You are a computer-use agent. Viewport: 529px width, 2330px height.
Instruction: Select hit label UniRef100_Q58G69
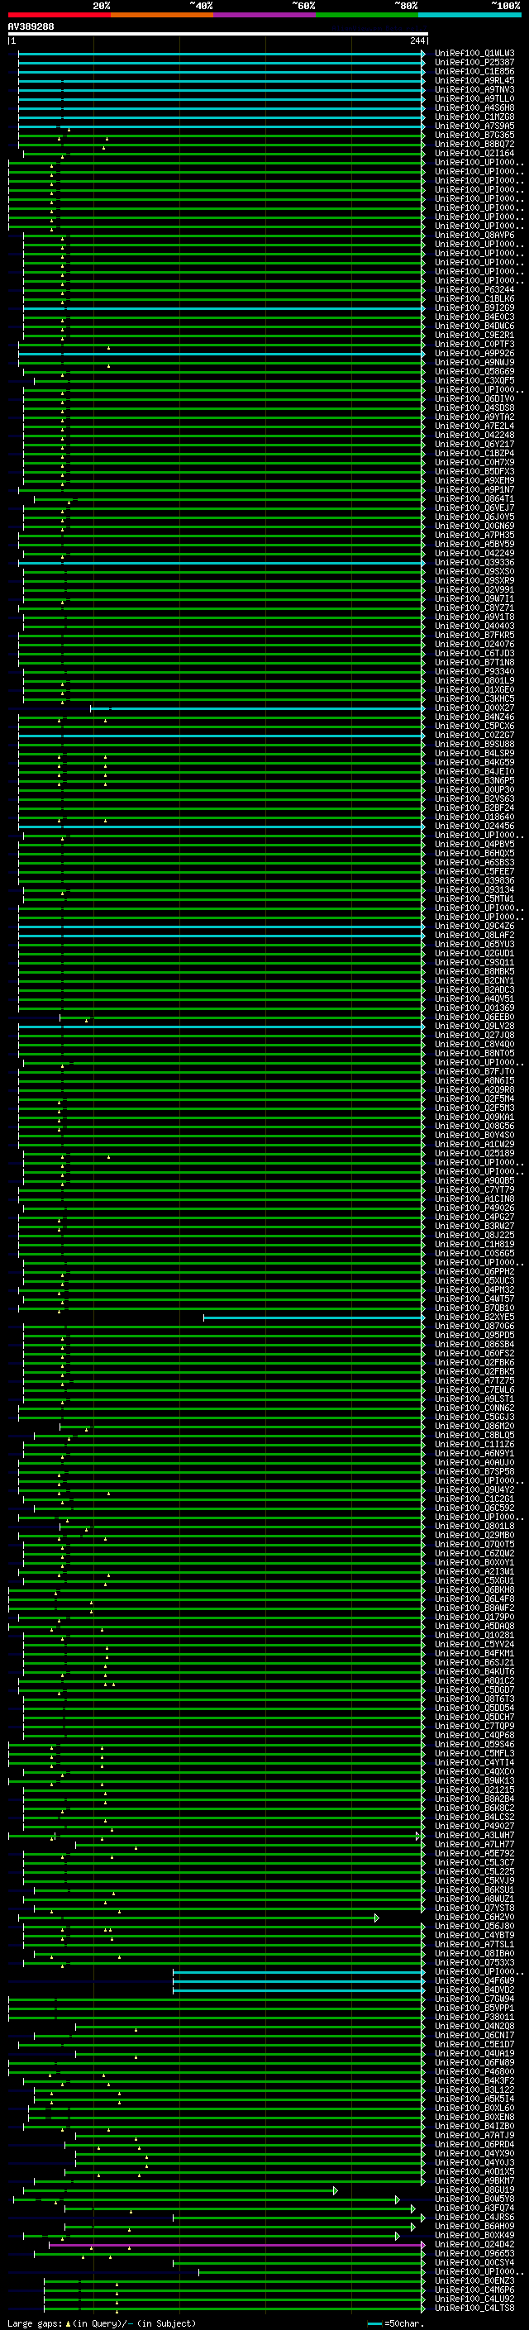[474, 372]
